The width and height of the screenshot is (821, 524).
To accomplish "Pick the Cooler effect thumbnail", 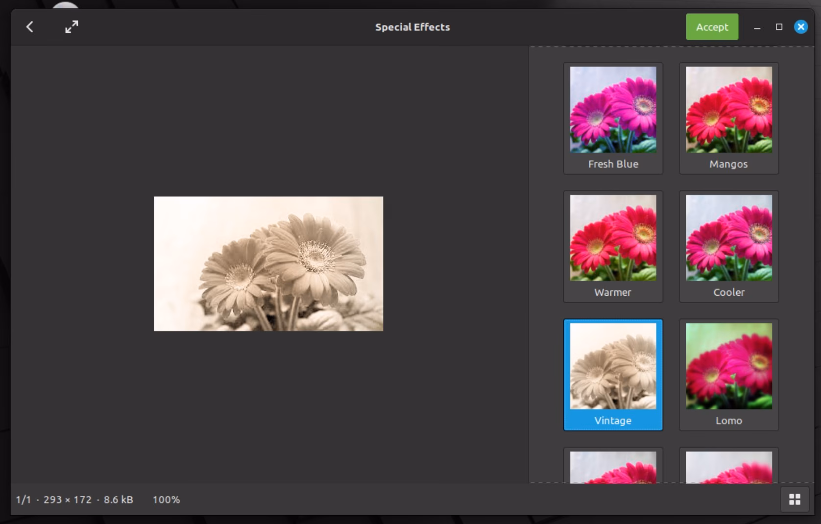I will click(x=728, y=246).
